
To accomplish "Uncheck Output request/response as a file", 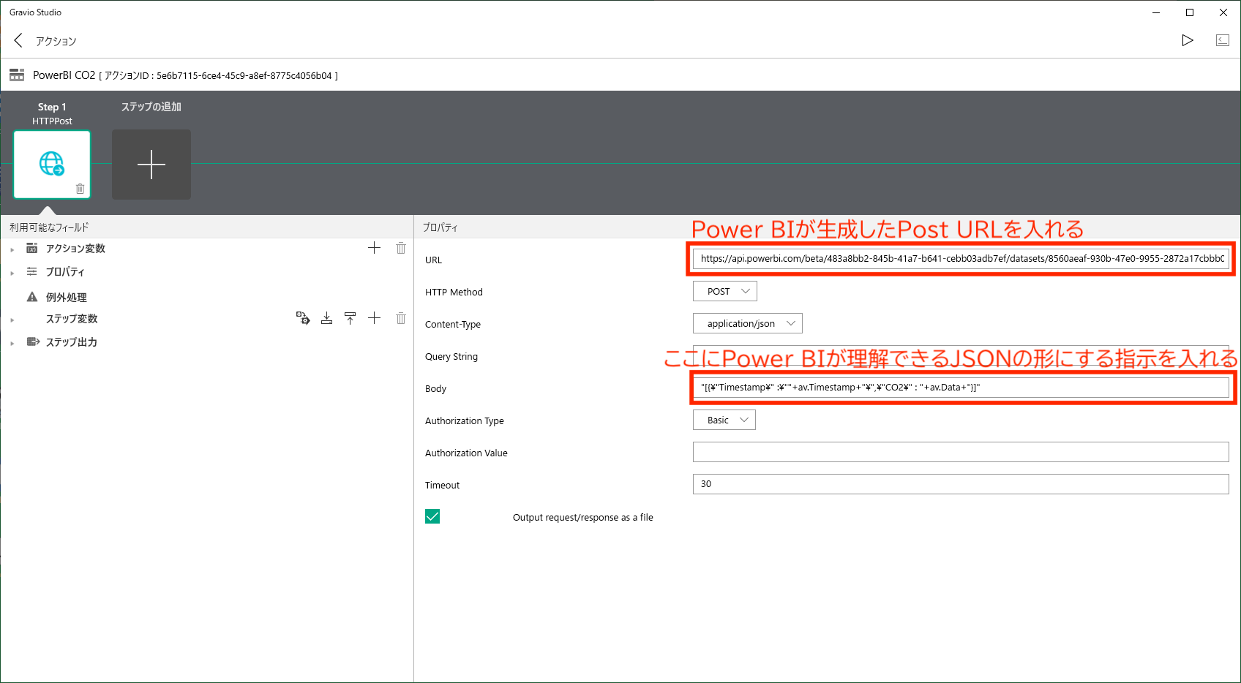I will [x=432, y=516].
